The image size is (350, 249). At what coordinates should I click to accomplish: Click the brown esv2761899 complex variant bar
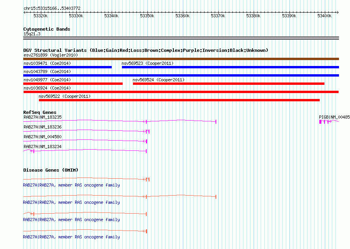pos(181,59)
